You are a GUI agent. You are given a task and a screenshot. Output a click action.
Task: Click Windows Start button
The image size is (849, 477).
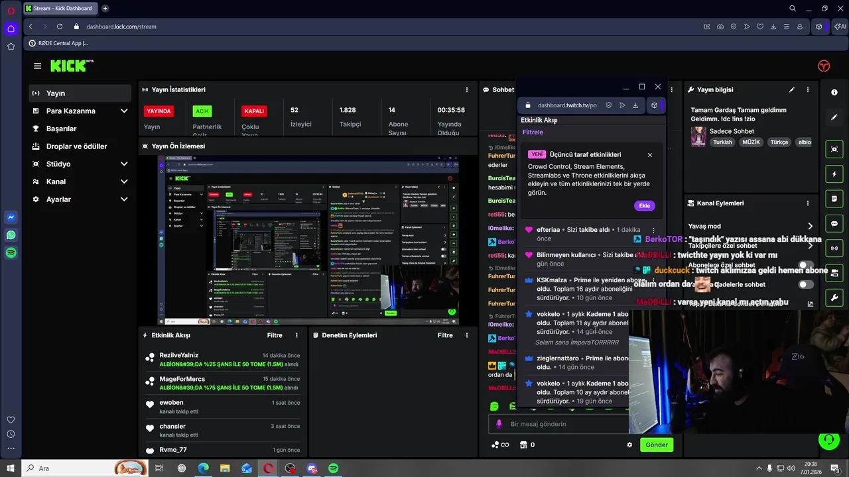coord(10,468)
